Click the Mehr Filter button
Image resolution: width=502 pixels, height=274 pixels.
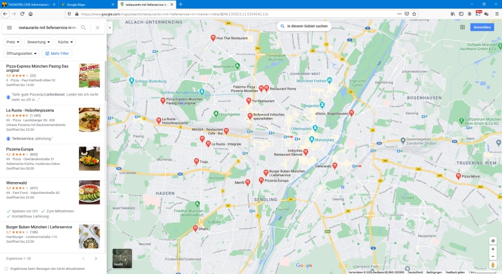coord(57,54)
